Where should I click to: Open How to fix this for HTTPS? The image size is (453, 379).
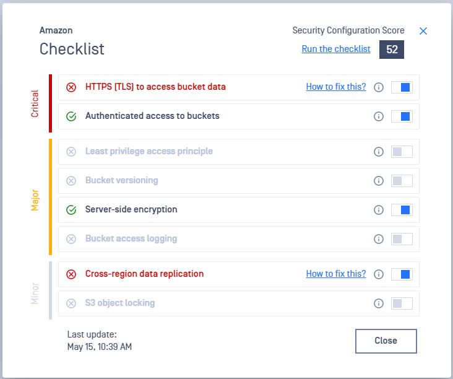tap(335, 87)
